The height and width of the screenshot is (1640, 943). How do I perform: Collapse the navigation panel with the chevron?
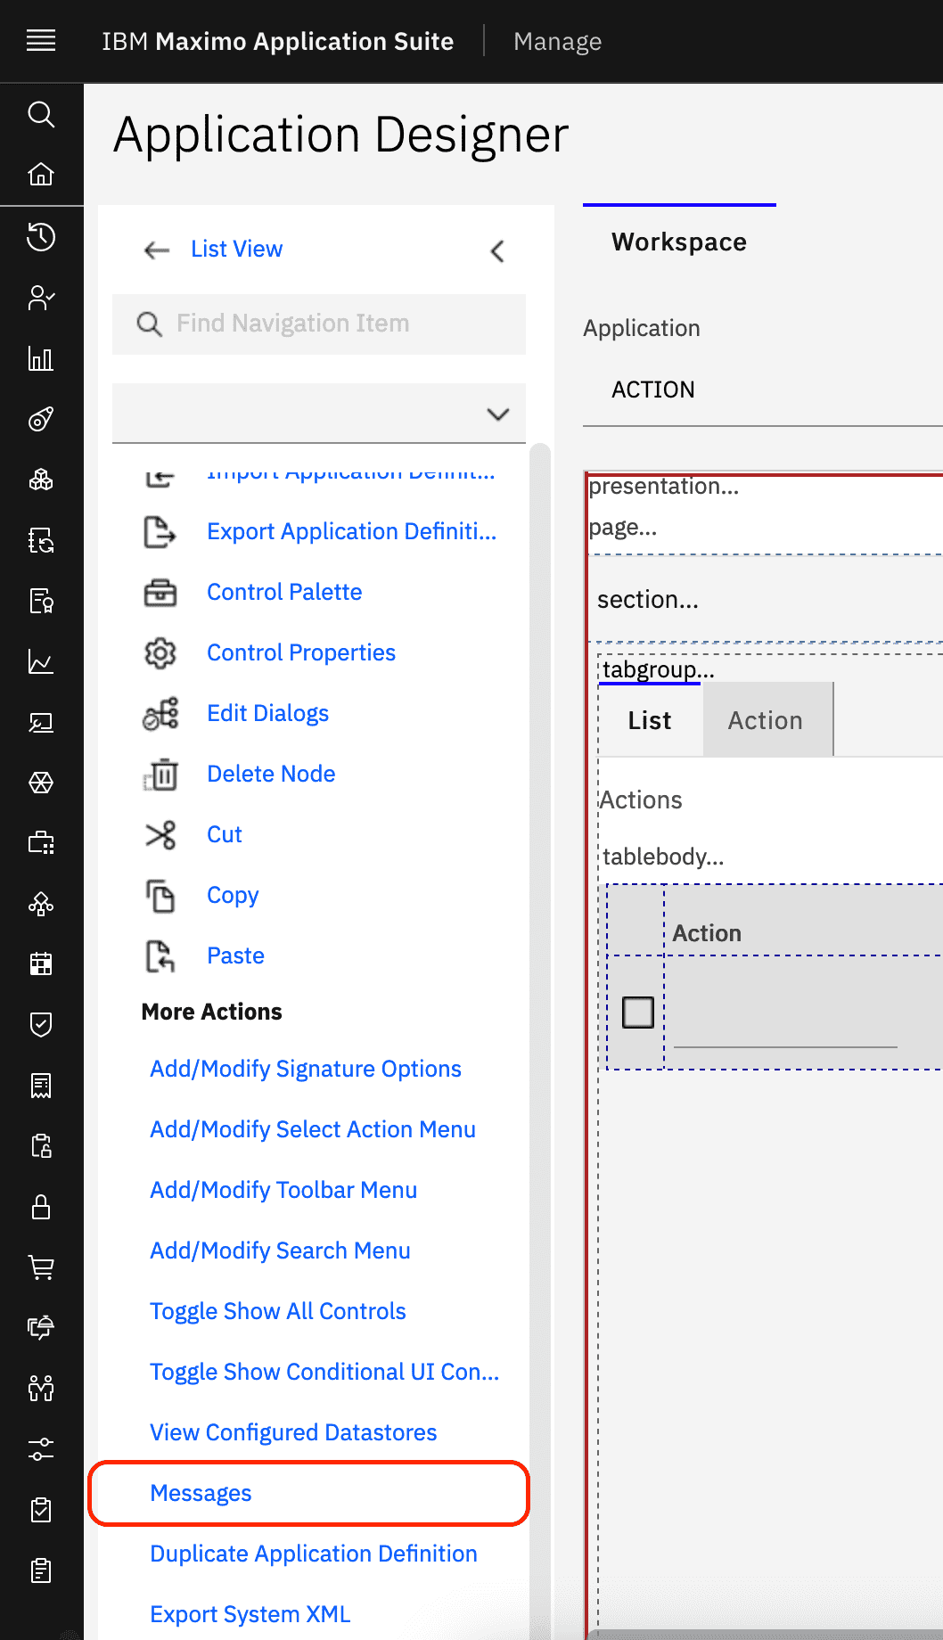pyautogui.click(x=497, y=250)
